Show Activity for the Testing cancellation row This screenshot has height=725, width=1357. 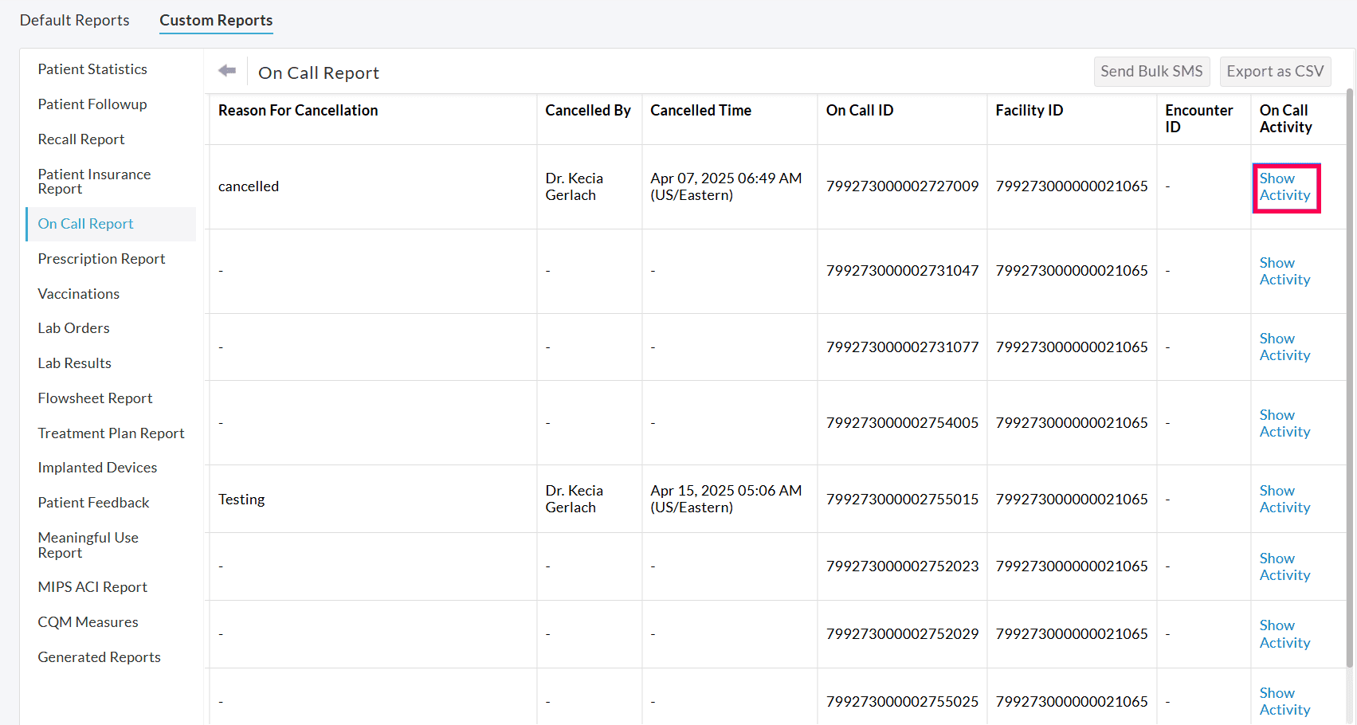pyautogui.click(x=1284, y=499)
